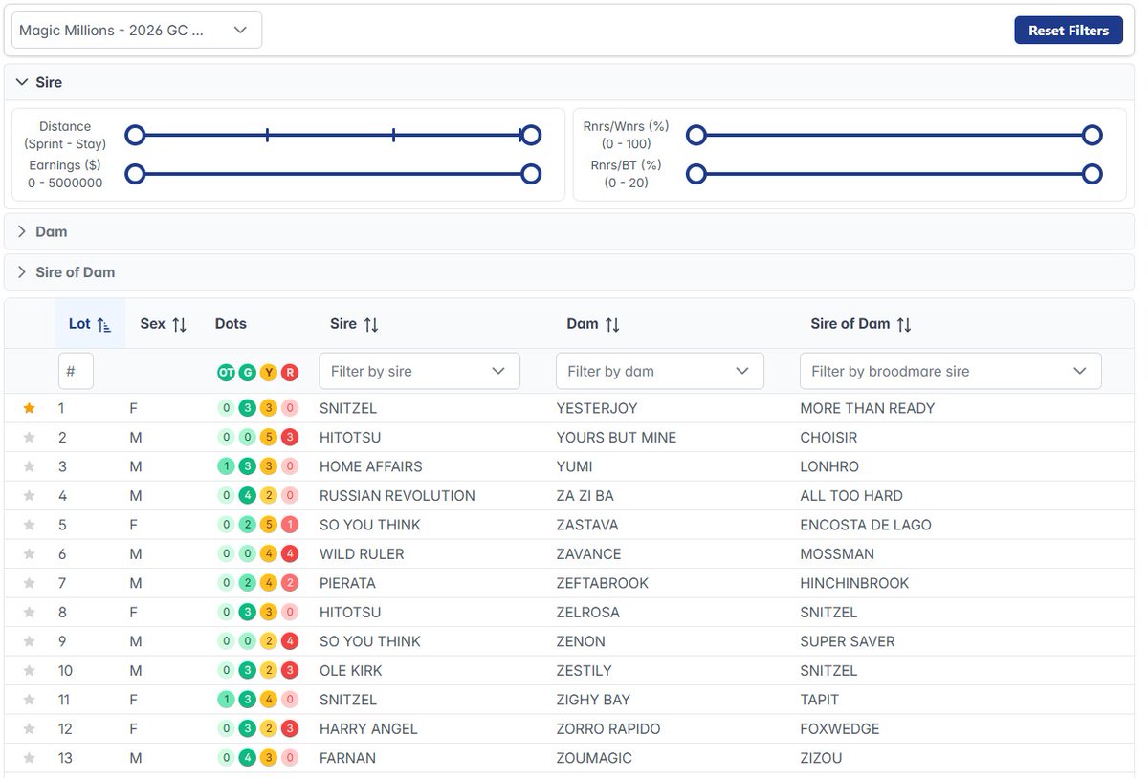Viewport: 1148px width, 778px height.
Task: Star lot 5 ZASTAVA row
Action: (x=29, y=525)
